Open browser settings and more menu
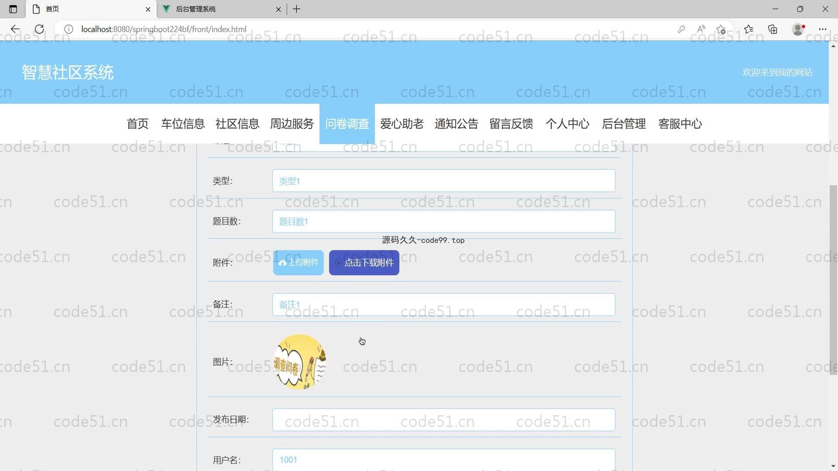This screenshot has width=838, height=471. [822, 29]
